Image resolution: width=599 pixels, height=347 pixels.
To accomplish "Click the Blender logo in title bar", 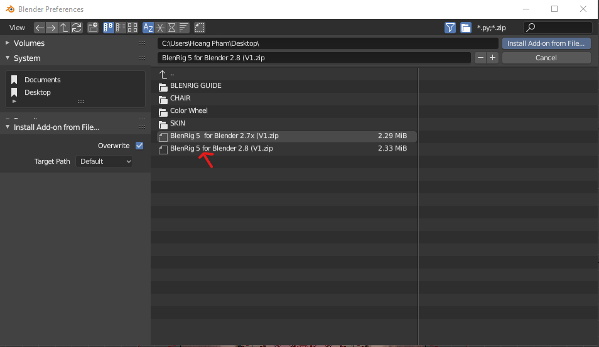I will tap(10, 9).
